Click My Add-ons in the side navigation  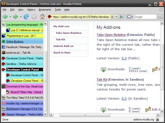pos(61,27)
